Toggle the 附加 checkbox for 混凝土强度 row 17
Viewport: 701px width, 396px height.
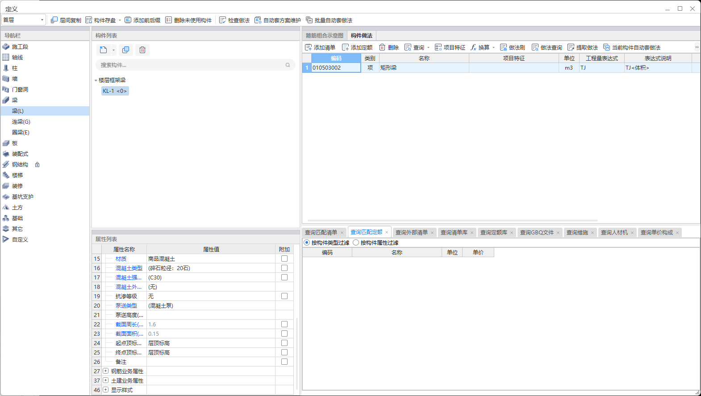click(x=284, y=277)
